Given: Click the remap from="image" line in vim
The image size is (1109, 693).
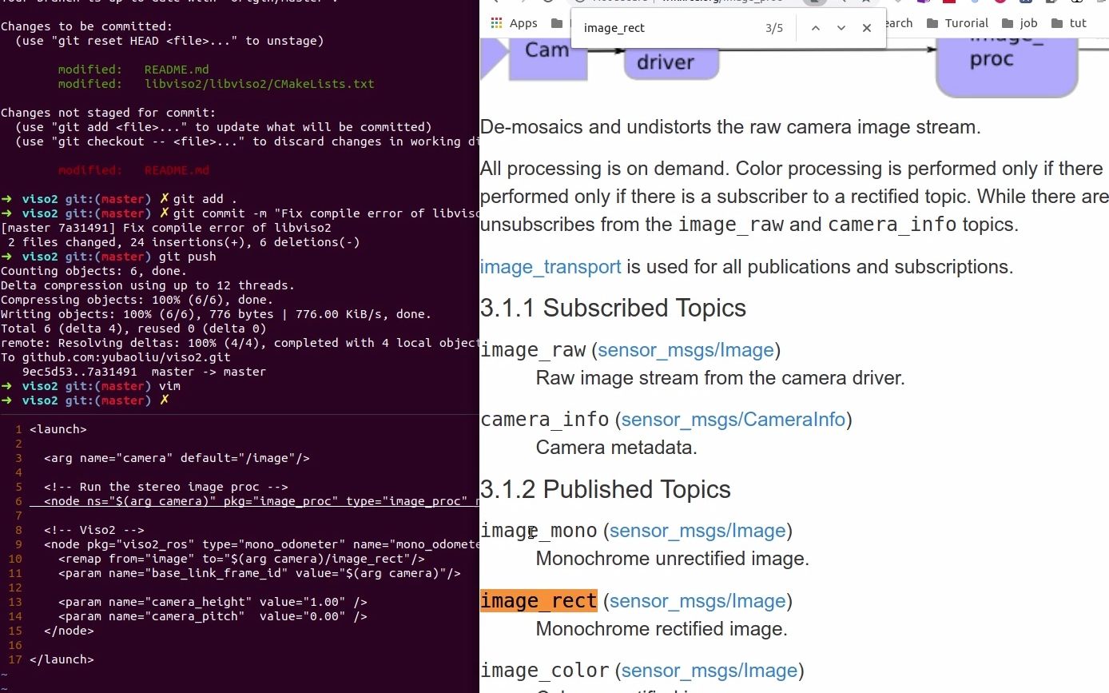Looking at the screenshot, I should point(241,559).
